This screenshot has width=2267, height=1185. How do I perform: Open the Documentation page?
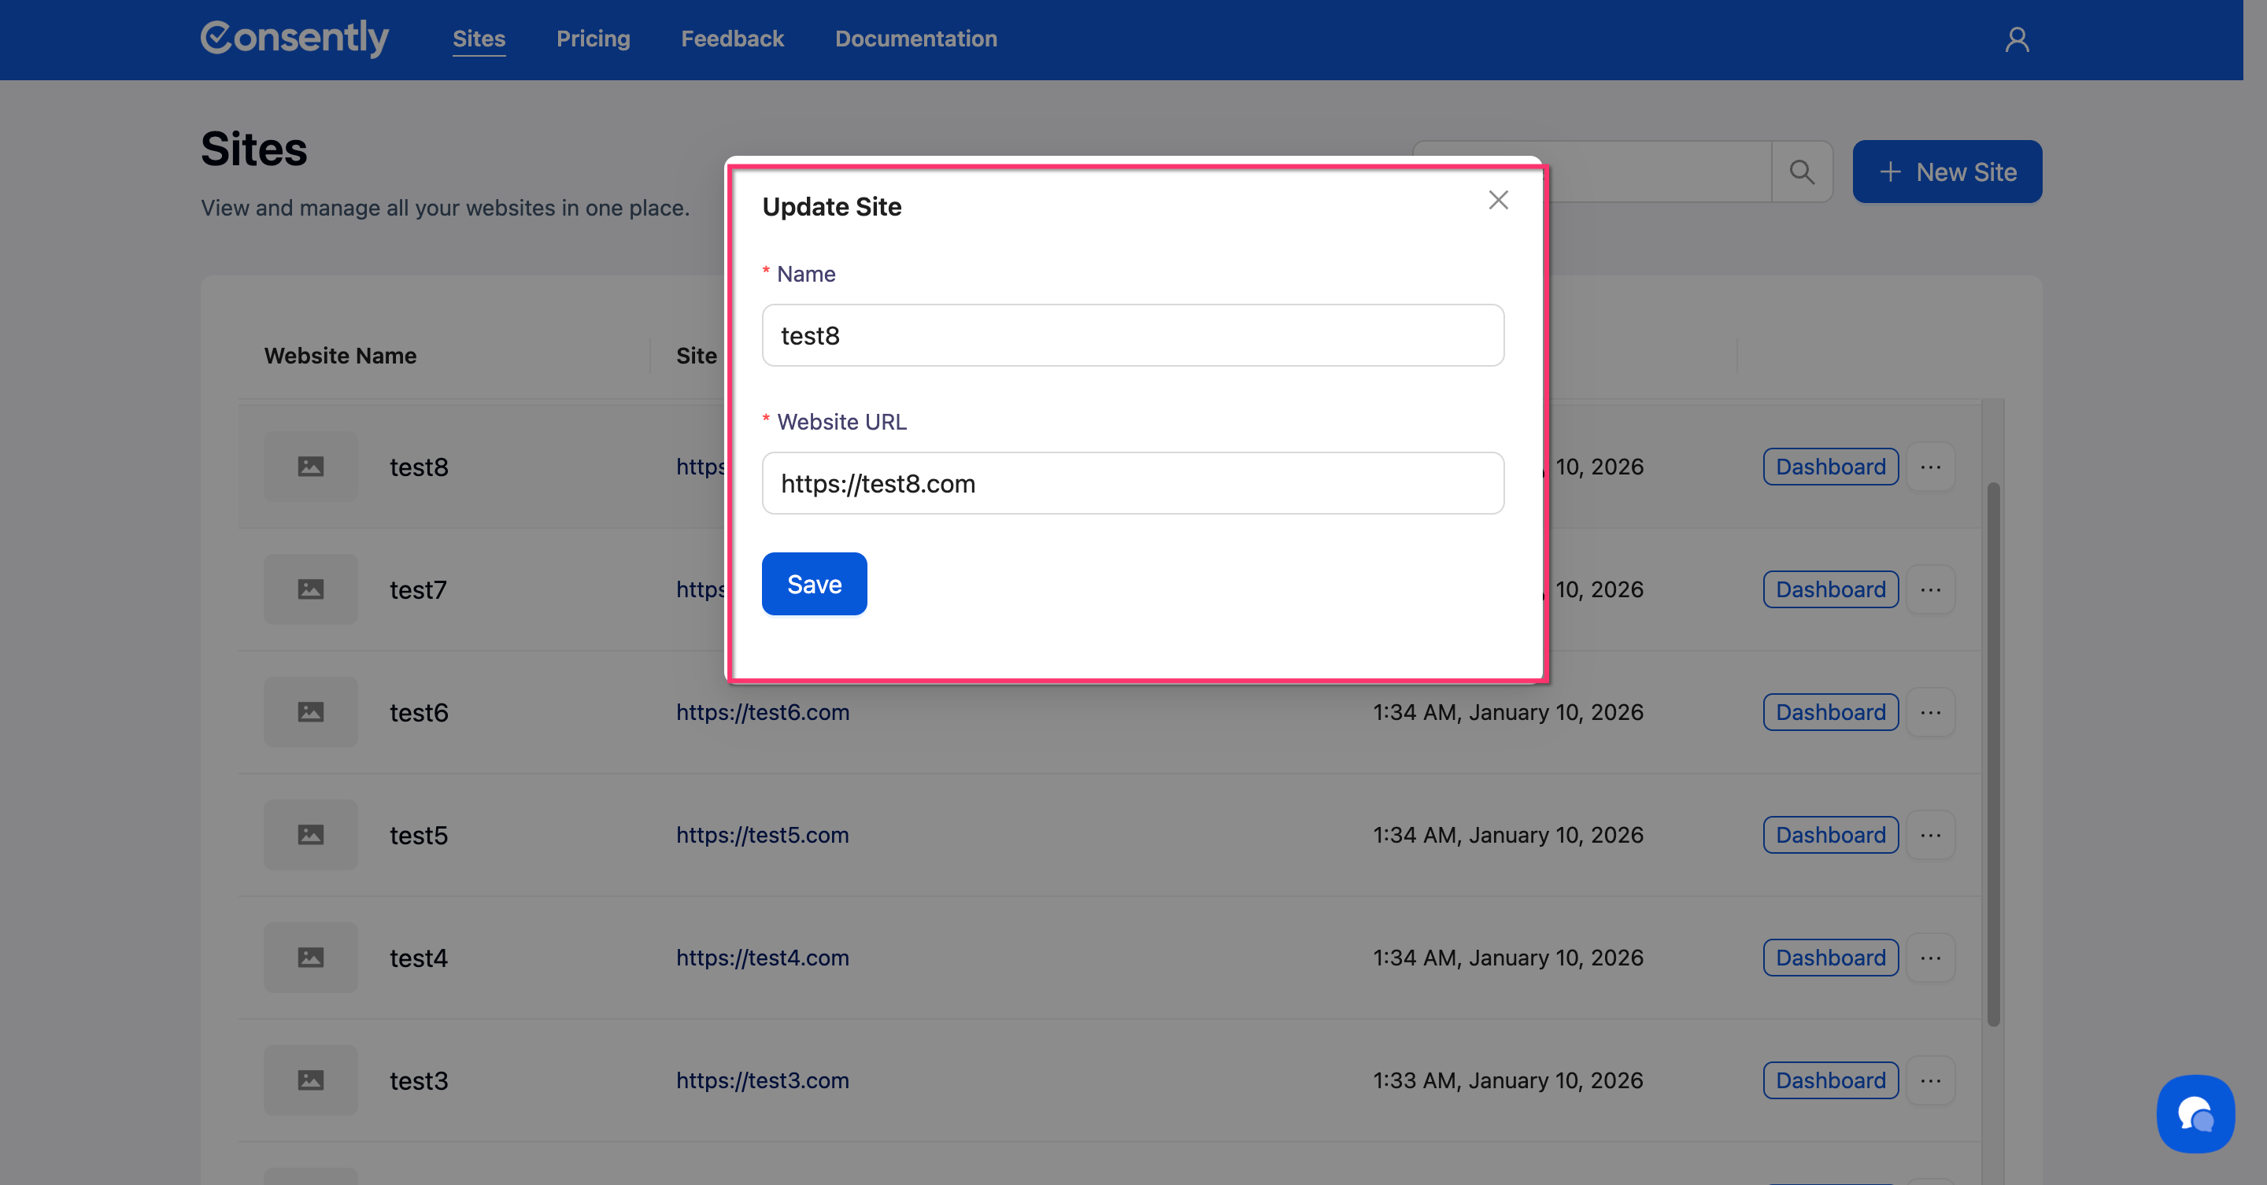pos(915,39)
